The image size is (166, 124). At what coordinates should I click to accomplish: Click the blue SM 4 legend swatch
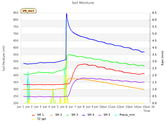click(84, 115)
